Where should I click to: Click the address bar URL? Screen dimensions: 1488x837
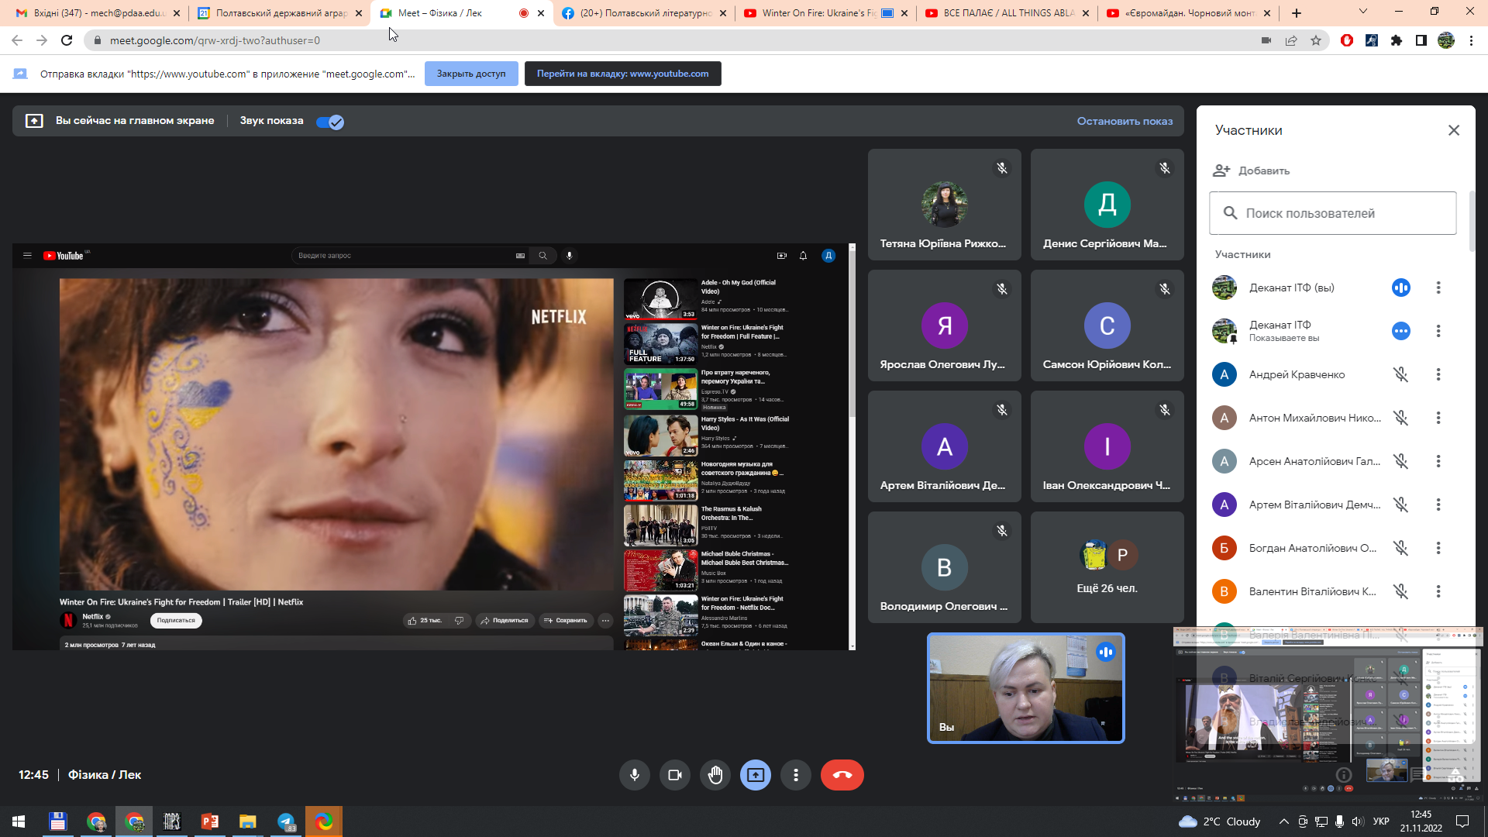(x=215, y=40)
